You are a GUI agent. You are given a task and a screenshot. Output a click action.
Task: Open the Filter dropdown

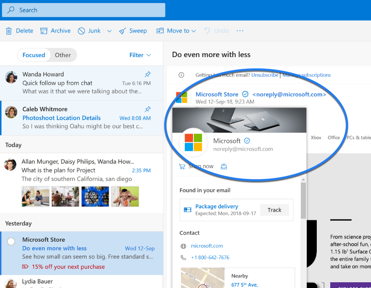[140, 55]
